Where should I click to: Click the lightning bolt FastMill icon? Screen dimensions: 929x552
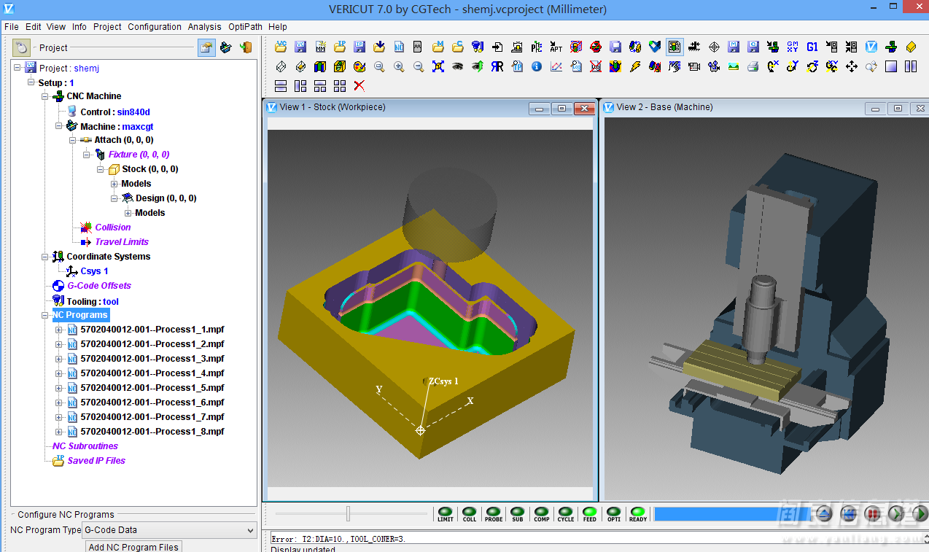click(x=635, y=66)
